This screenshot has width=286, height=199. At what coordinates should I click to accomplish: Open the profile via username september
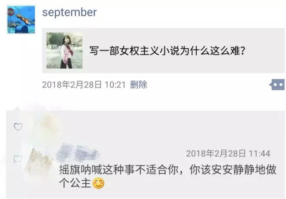point(69,12)
